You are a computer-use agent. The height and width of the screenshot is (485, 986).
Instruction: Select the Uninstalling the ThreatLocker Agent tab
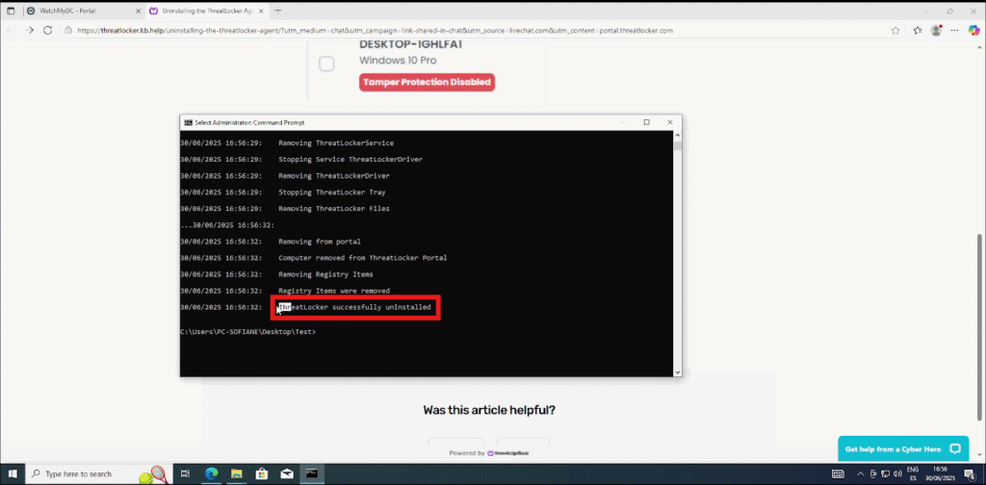tap(206, 11)
